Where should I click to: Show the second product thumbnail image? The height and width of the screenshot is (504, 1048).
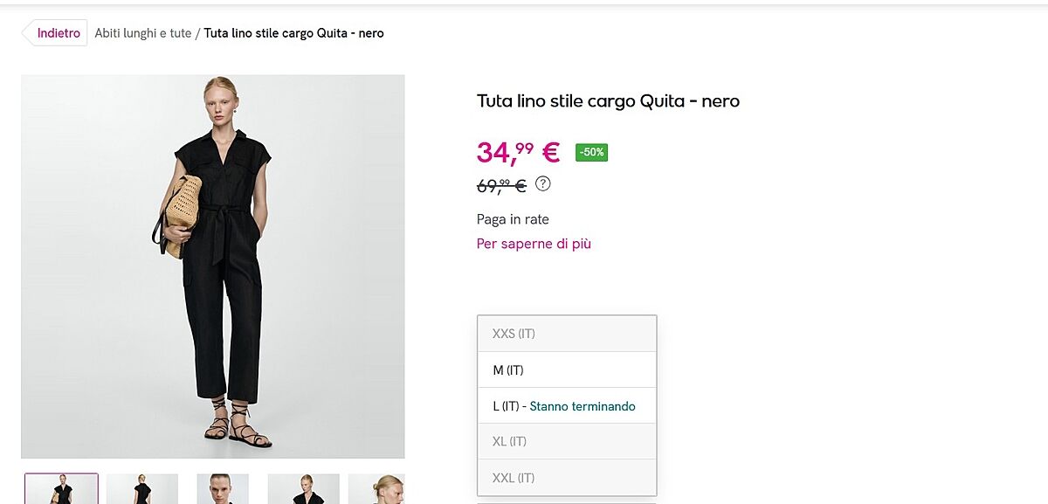(x=142, y=489)
